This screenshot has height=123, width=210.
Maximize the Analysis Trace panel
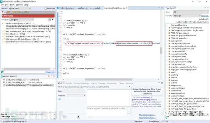(x=54, y=76)
